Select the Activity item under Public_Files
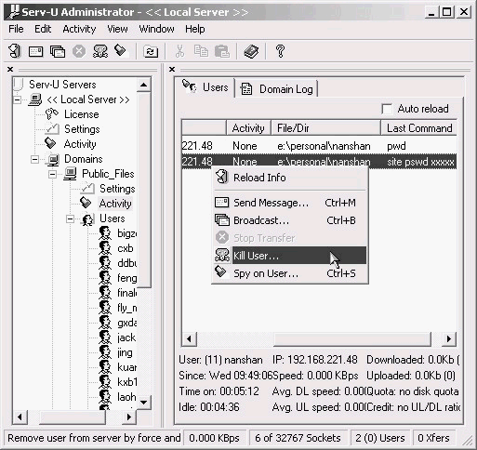Viewport: 477px width, 450px height. pyautogui.click(x=115, y=204)
